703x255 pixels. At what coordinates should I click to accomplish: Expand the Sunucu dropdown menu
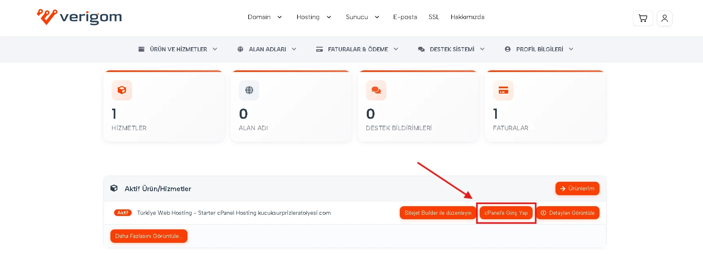[362, 17]
